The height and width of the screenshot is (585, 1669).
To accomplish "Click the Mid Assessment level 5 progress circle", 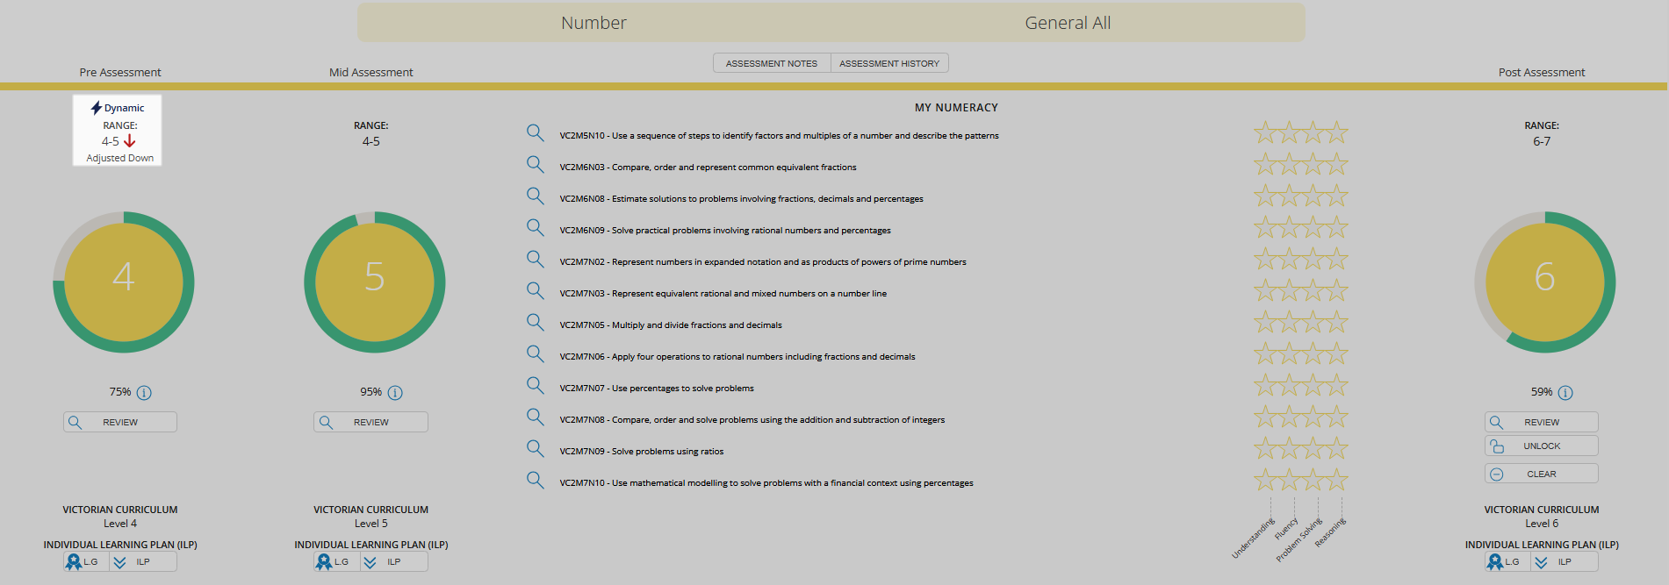I will (375, 282).
